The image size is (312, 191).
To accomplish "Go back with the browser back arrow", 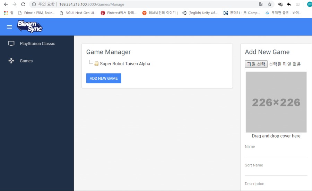I will click(6, 4).
